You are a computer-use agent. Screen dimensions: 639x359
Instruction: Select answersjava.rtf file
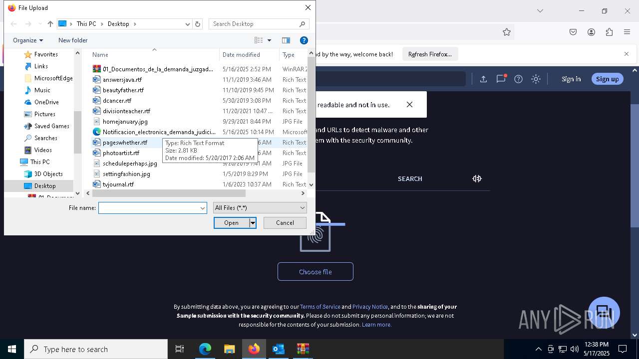[122, 80]
